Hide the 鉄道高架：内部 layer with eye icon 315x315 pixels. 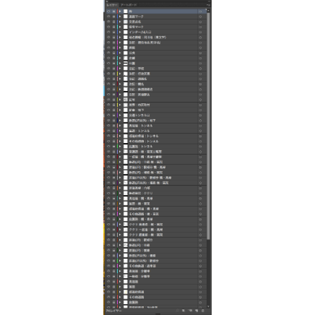coord(108,188)
